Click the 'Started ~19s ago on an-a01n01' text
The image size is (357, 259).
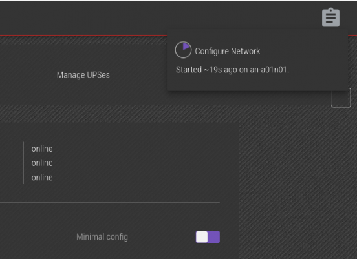click(x=232, y=70)
